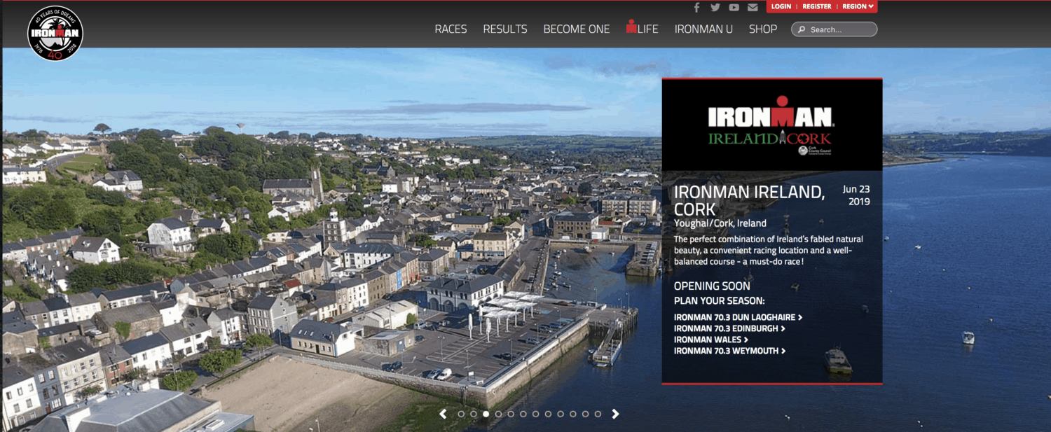The height and width of the screenshot is (432, 1051).
Task: Select the filled active carousel dot
Action: pyautogui.click(x=486, y=414)
